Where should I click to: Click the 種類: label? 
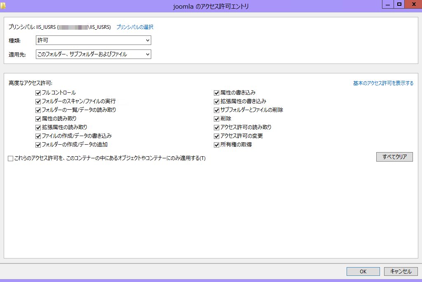point(14,41)
